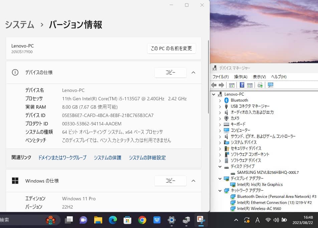Collapse the ネットワーク アダプター node

click(x=220, y=191)
